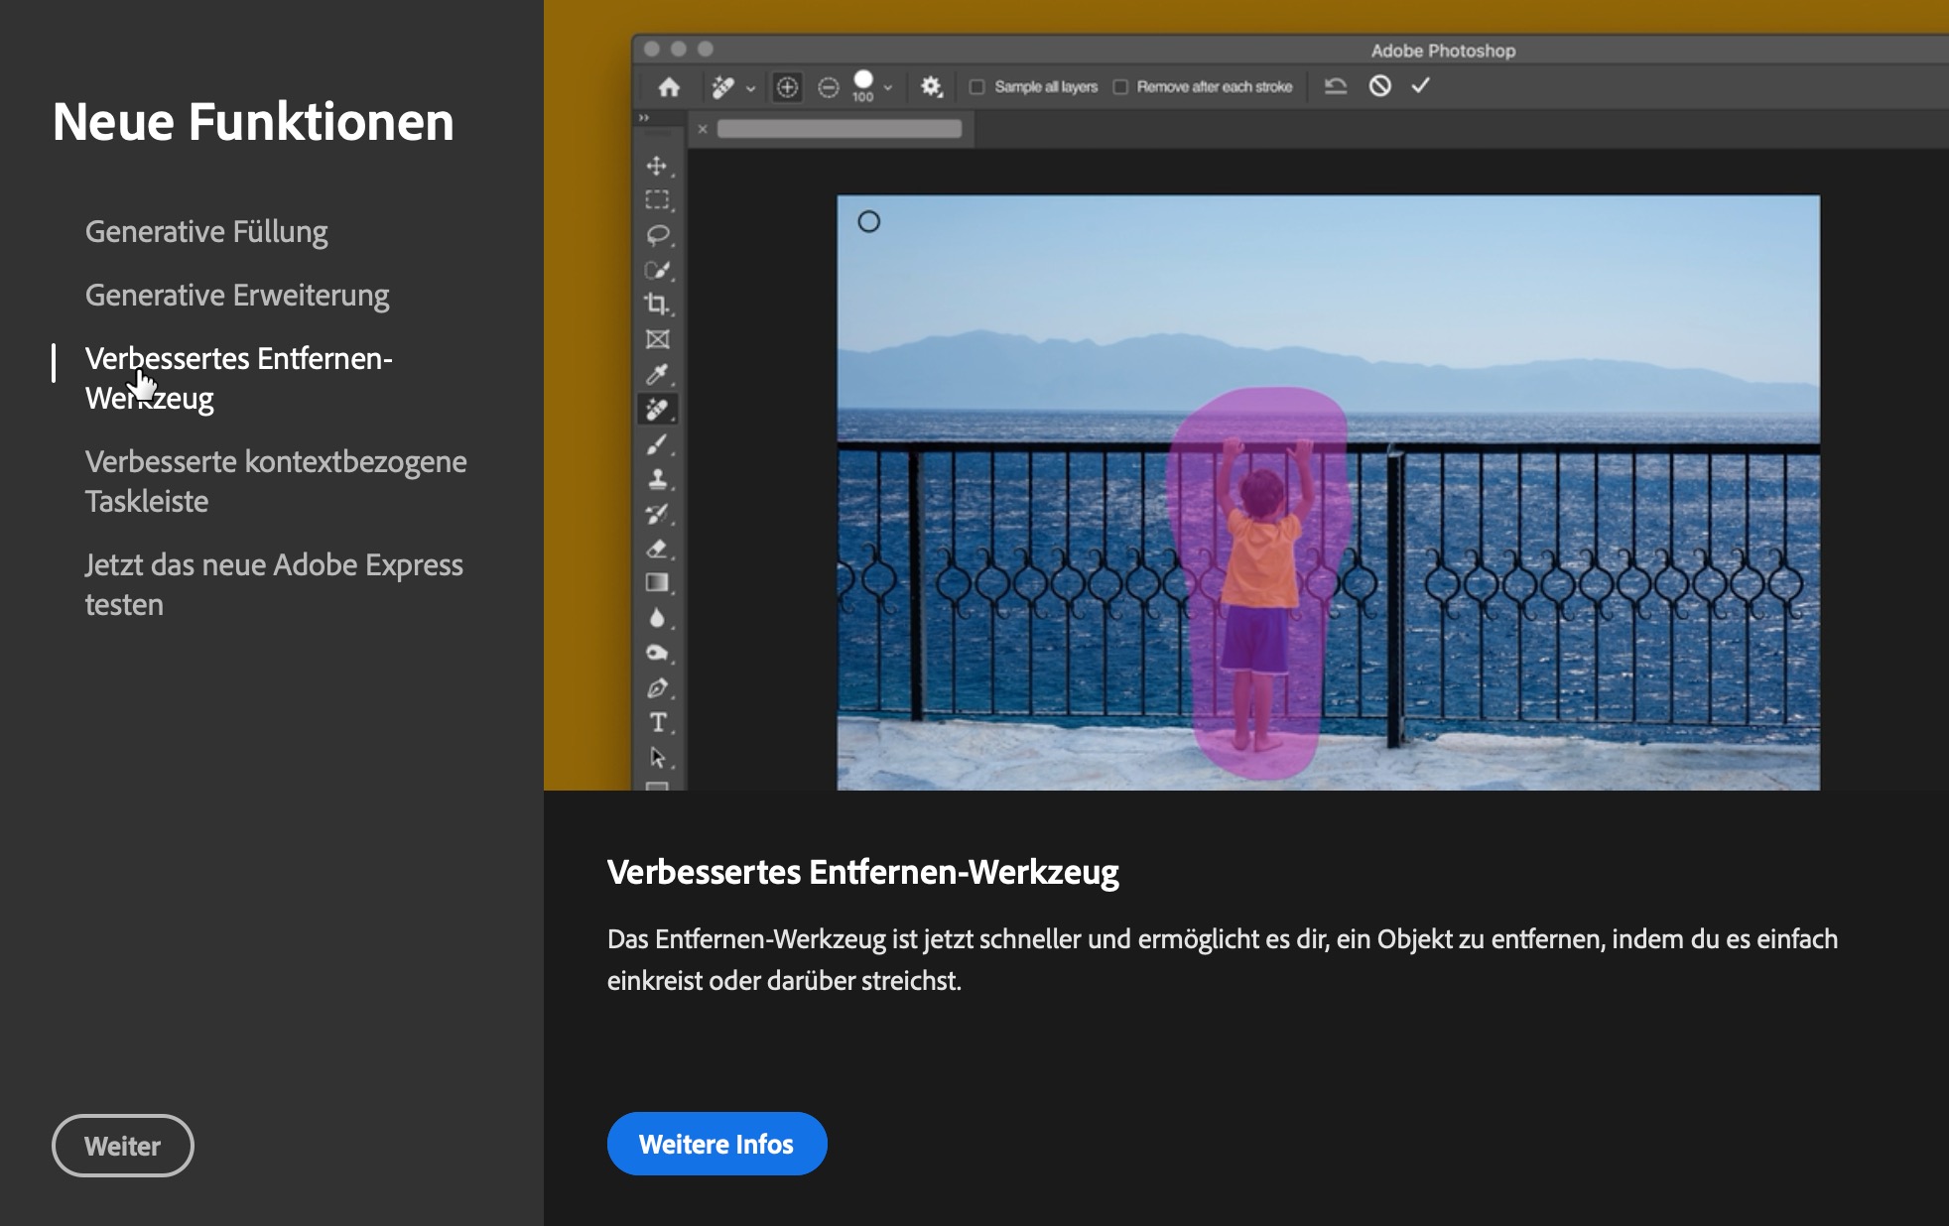Expand the collapsed toolbar double-arrow
Screen dimensions: 1949x1226
(x=644, y=117)
